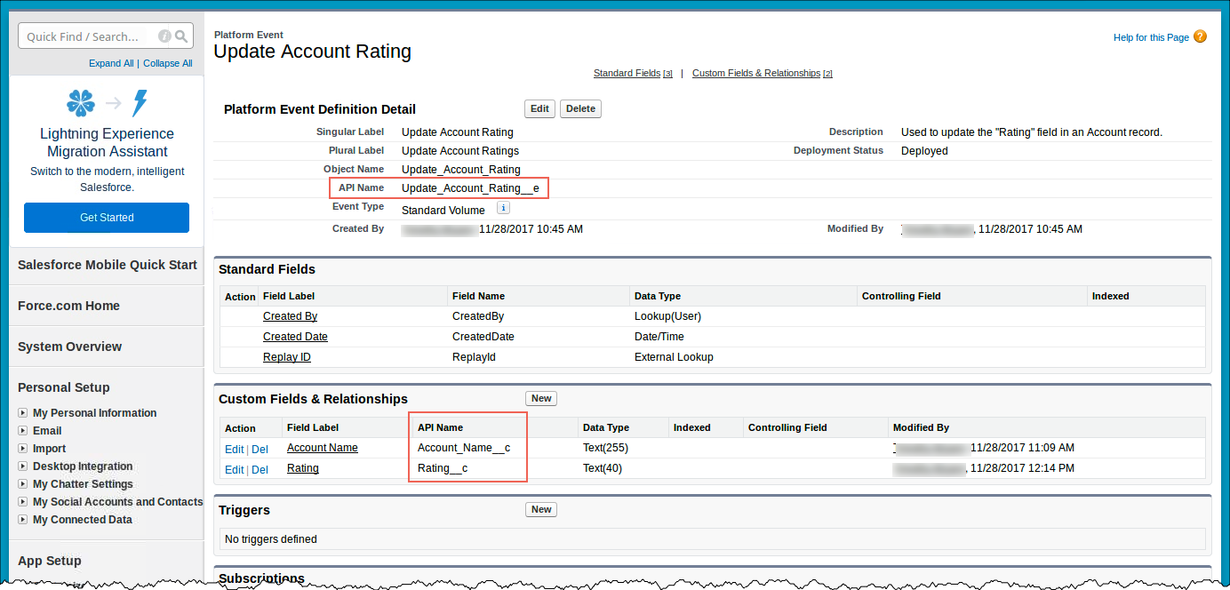Jump to Standard Fields anchor link

pyautogui.click(x=627, y=73)
